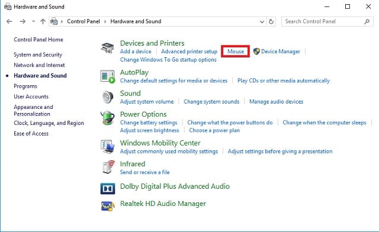Click Hardware and Sound breadcrumb

[x=136, y=21]
